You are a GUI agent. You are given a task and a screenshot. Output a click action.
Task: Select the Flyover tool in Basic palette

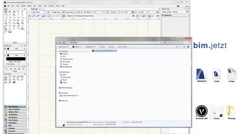pos(14,12)
